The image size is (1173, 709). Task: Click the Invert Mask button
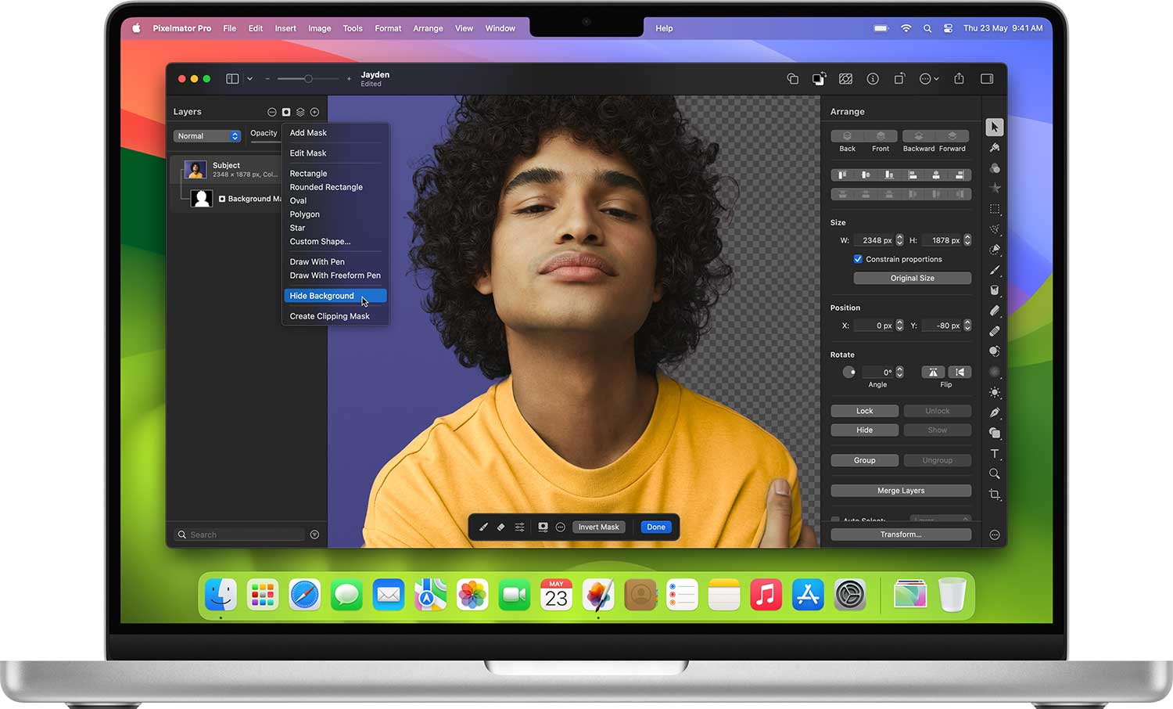(598, 527)
